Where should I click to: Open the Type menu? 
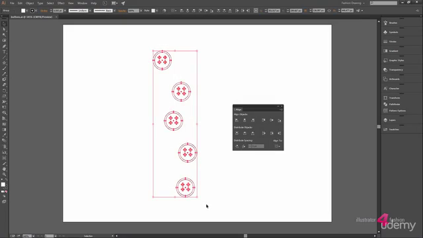(40, 3)
